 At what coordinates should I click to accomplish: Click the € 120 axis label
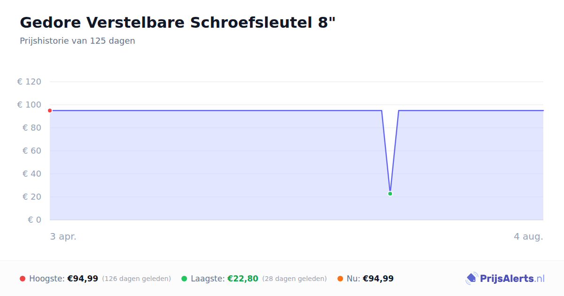point(29,82)
